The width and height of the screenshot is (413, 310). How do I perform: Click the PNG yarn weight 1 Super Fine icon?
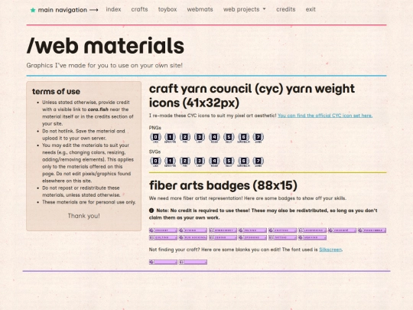click(170, 138)
